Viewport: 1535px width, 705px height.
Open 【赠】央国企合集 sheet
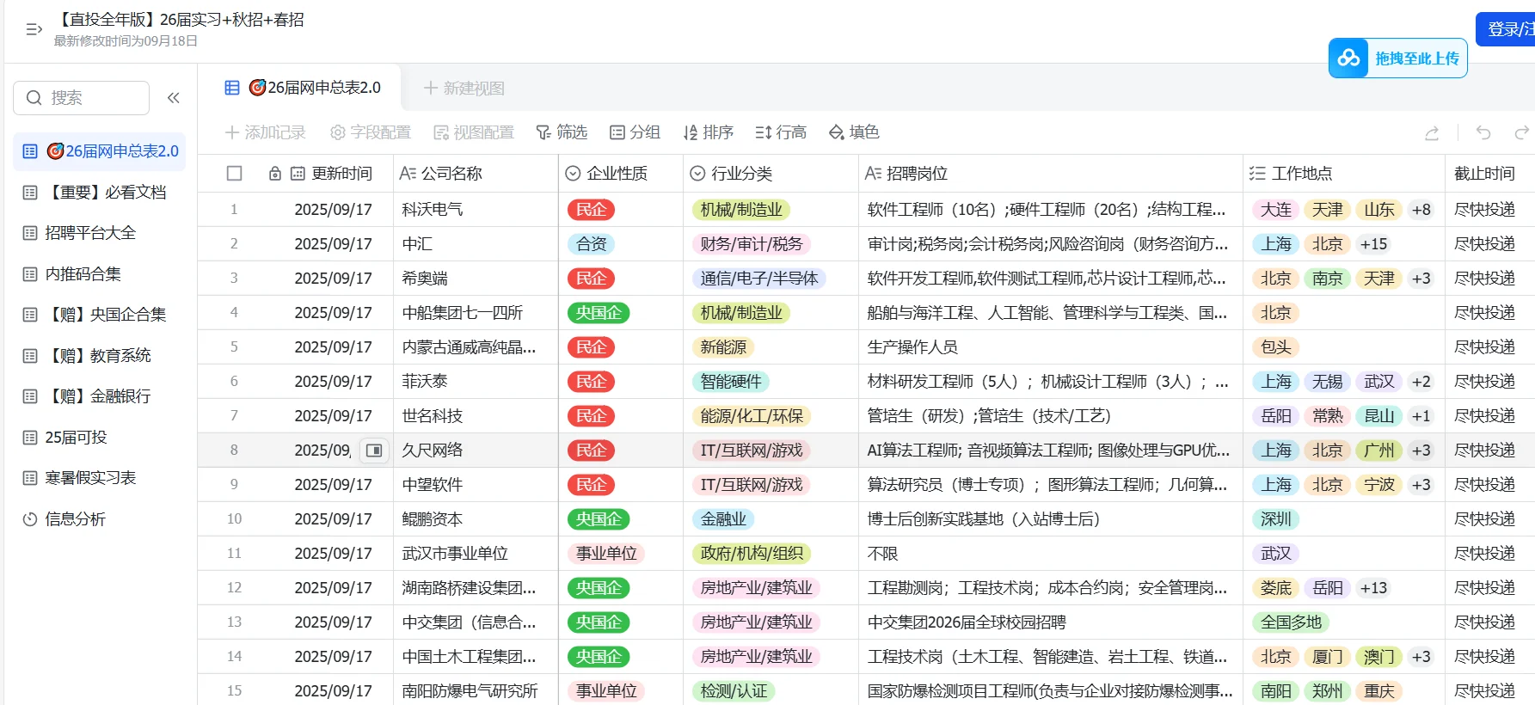pos(100,315)
